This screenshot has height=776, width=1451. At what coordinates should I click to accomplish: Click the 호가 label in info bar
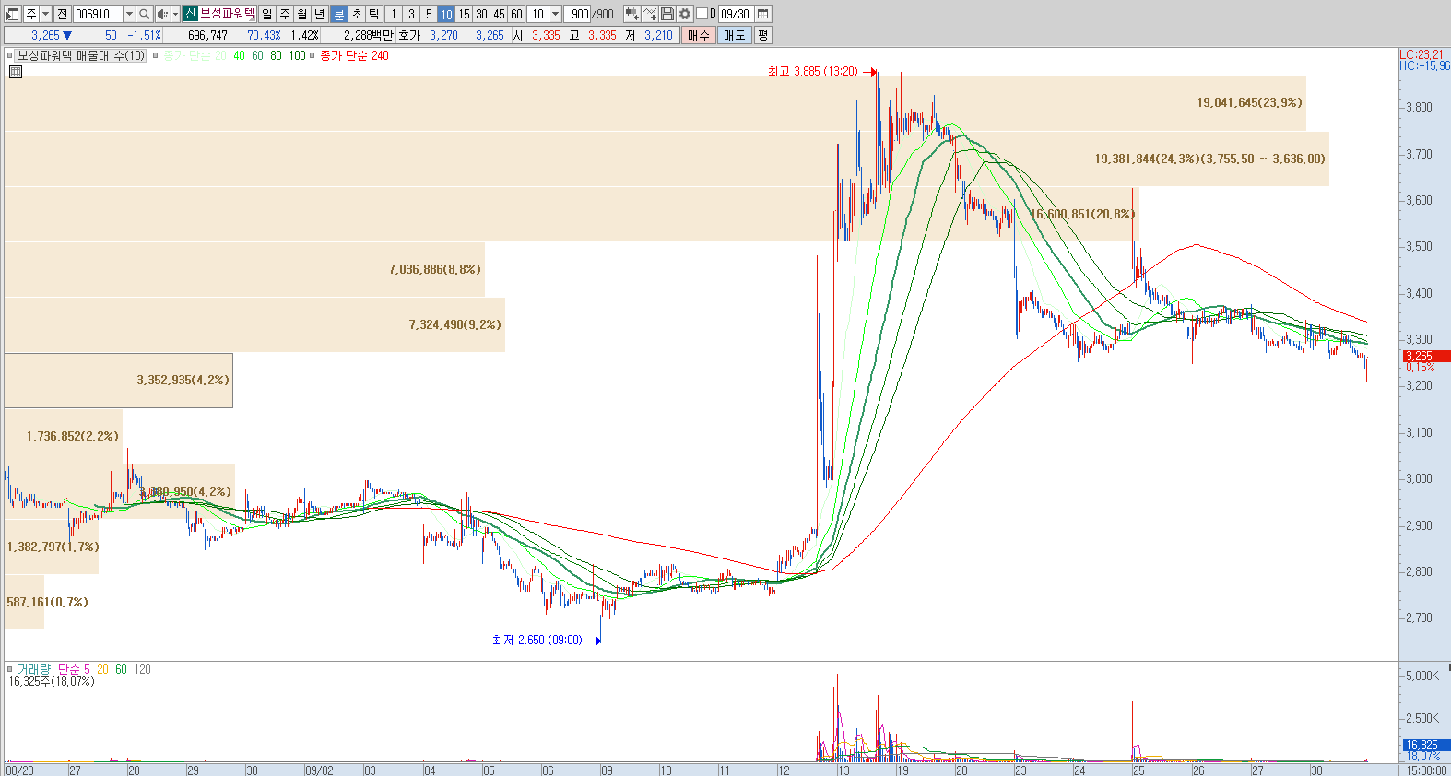tap(409, 35)
